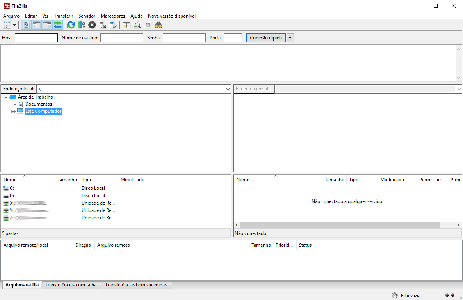Open the Marcadores menu

(x=113, y=16)
